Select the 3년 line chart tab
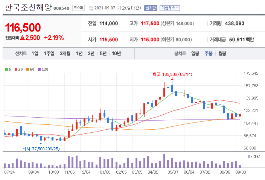Image resolution: width=265 pixels, height=180 pixels. (x=91, y=53)
